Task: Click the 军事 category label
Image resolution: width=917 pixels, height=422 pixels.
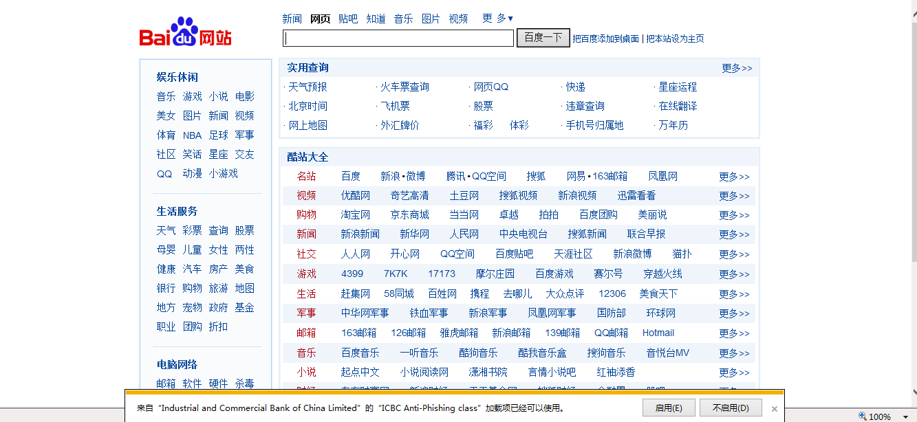Action: coord(307,313)
